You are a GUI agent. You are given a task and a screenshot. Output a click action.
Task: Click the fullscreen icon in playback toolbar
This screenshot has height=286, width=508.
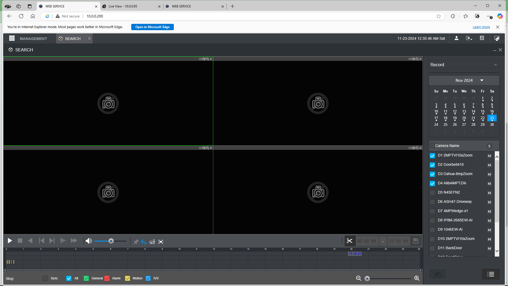(x=161, y=242)
